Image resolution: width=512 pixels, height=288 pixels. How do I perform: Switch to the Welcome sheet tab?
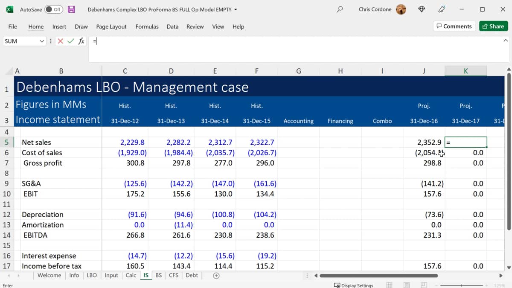(49, 275)
